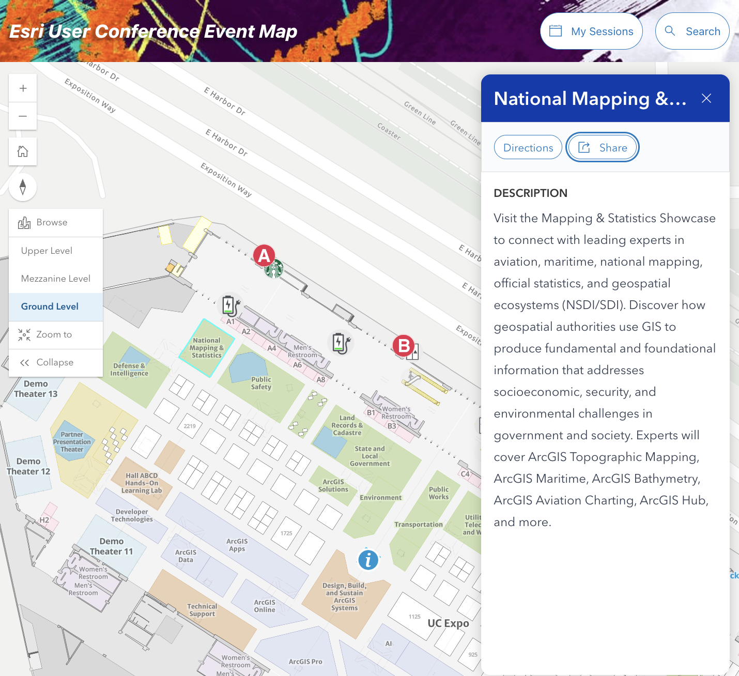Click the Demo Theater 12 label

pyautogui.click(x=28, y=466)
